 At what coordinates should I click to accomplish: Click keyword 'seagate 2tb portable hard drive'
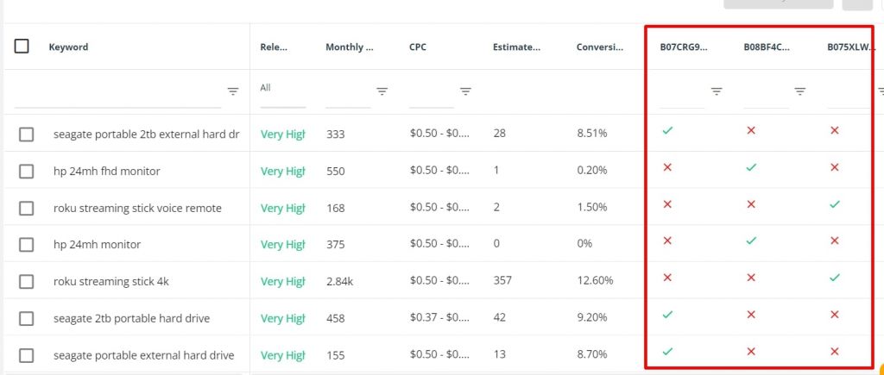131,318
